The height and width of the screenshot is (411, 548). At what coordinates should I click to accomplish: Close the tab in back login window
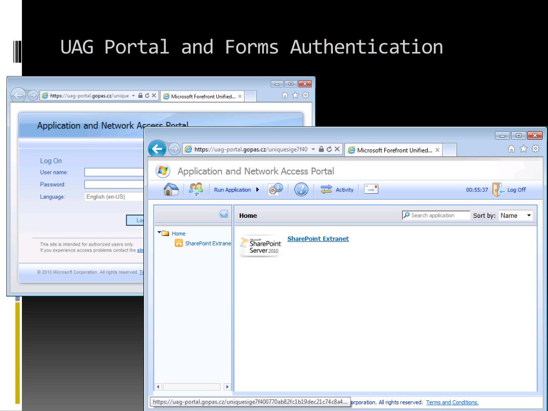click(x=240, y=96)
